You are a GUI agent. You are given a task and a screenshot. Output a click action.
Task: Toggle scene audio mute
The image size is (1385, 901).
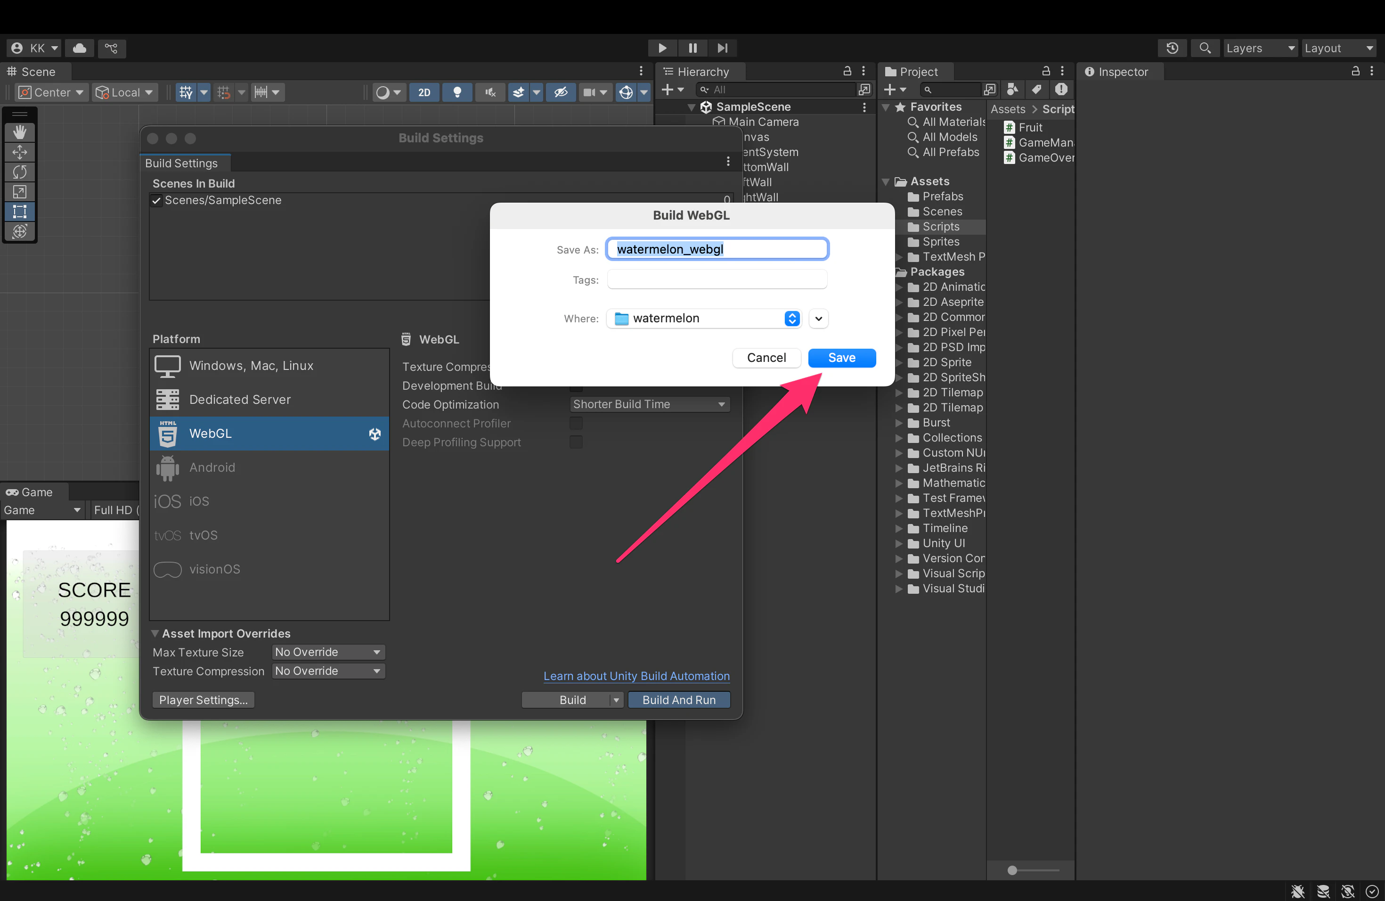point(490,92)
